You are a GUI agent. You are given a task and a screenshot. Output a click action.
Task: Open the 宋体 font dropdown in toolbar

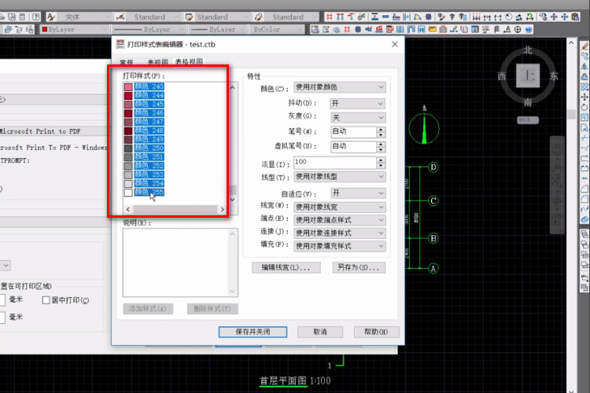coord(84,17)
